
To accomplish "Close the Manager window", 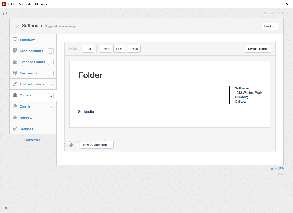I will pyautogui.click(x=287, y=4).
